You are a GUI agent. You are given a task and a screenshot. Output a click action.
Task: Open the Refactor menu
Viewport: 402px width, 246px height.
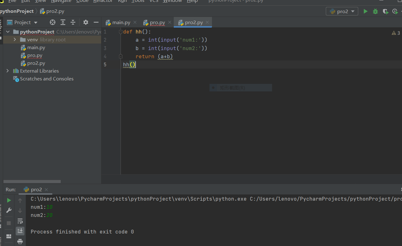point(103,1)
